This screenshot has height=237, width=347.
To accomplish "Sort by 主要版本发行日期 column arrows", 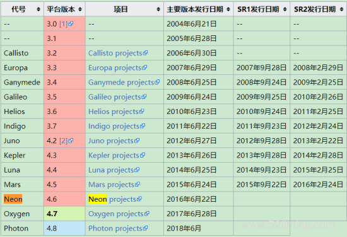I will [228, 9].
